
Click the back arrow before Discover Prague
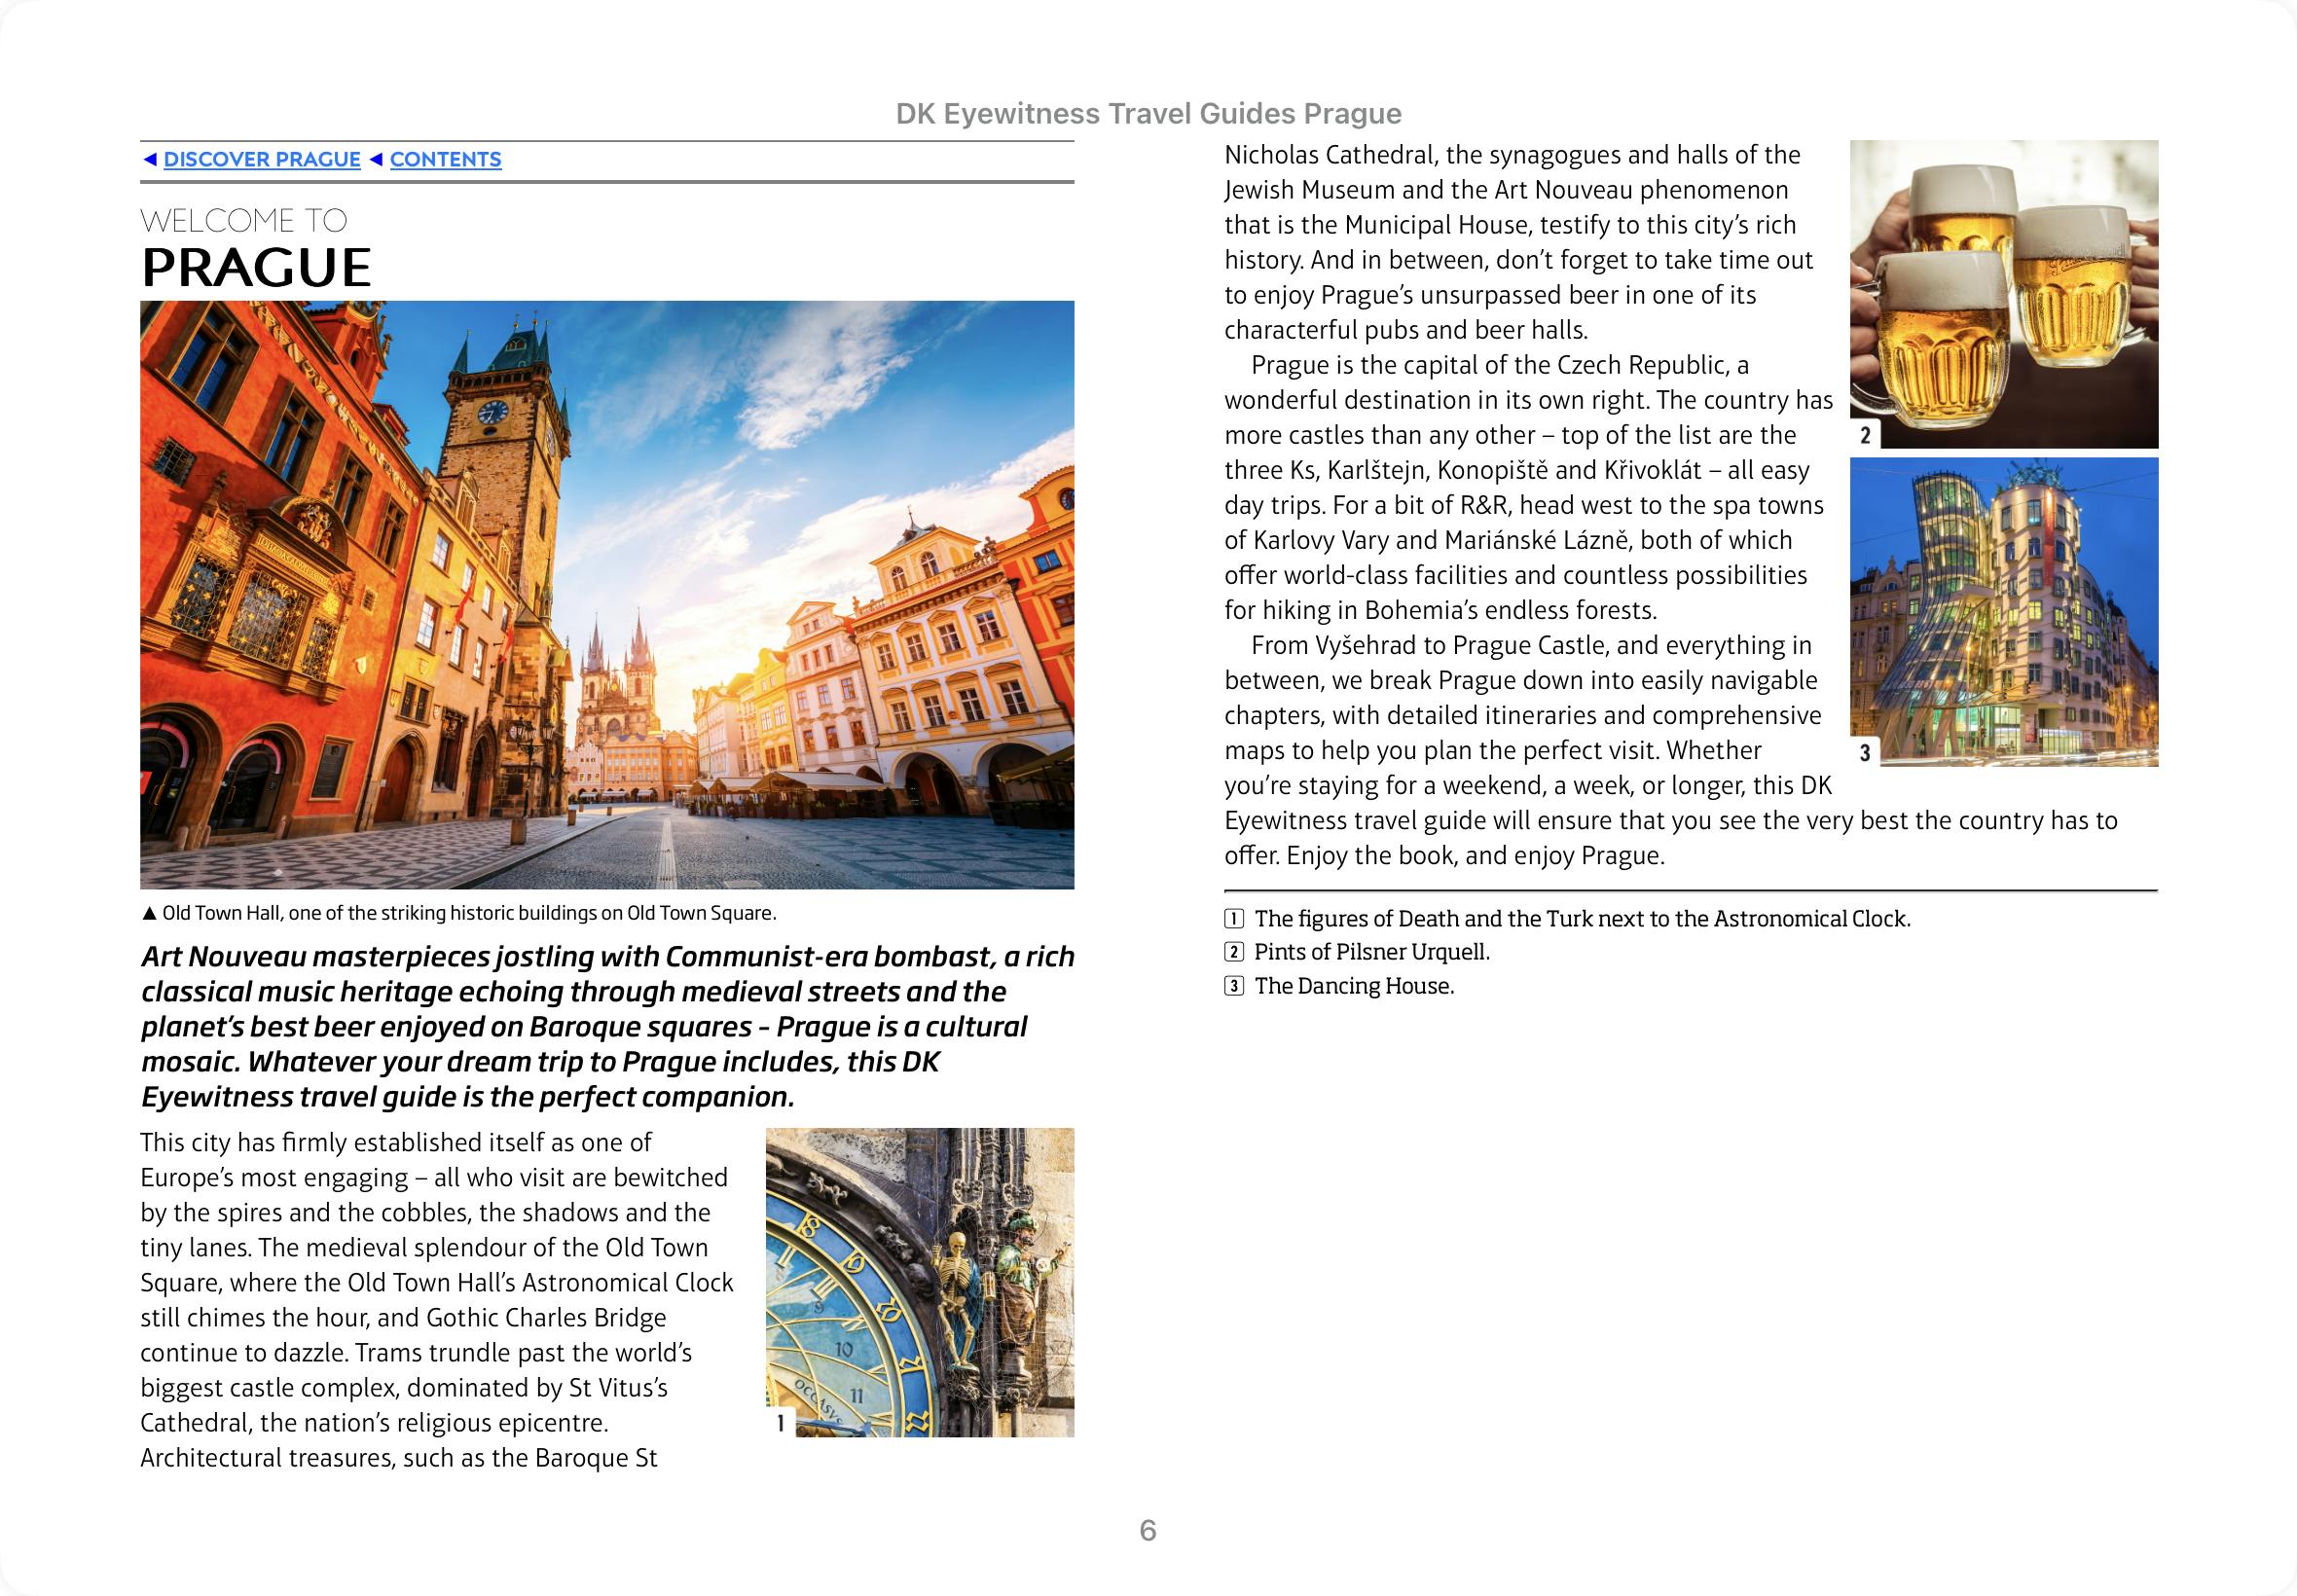[x=150, y=160]
